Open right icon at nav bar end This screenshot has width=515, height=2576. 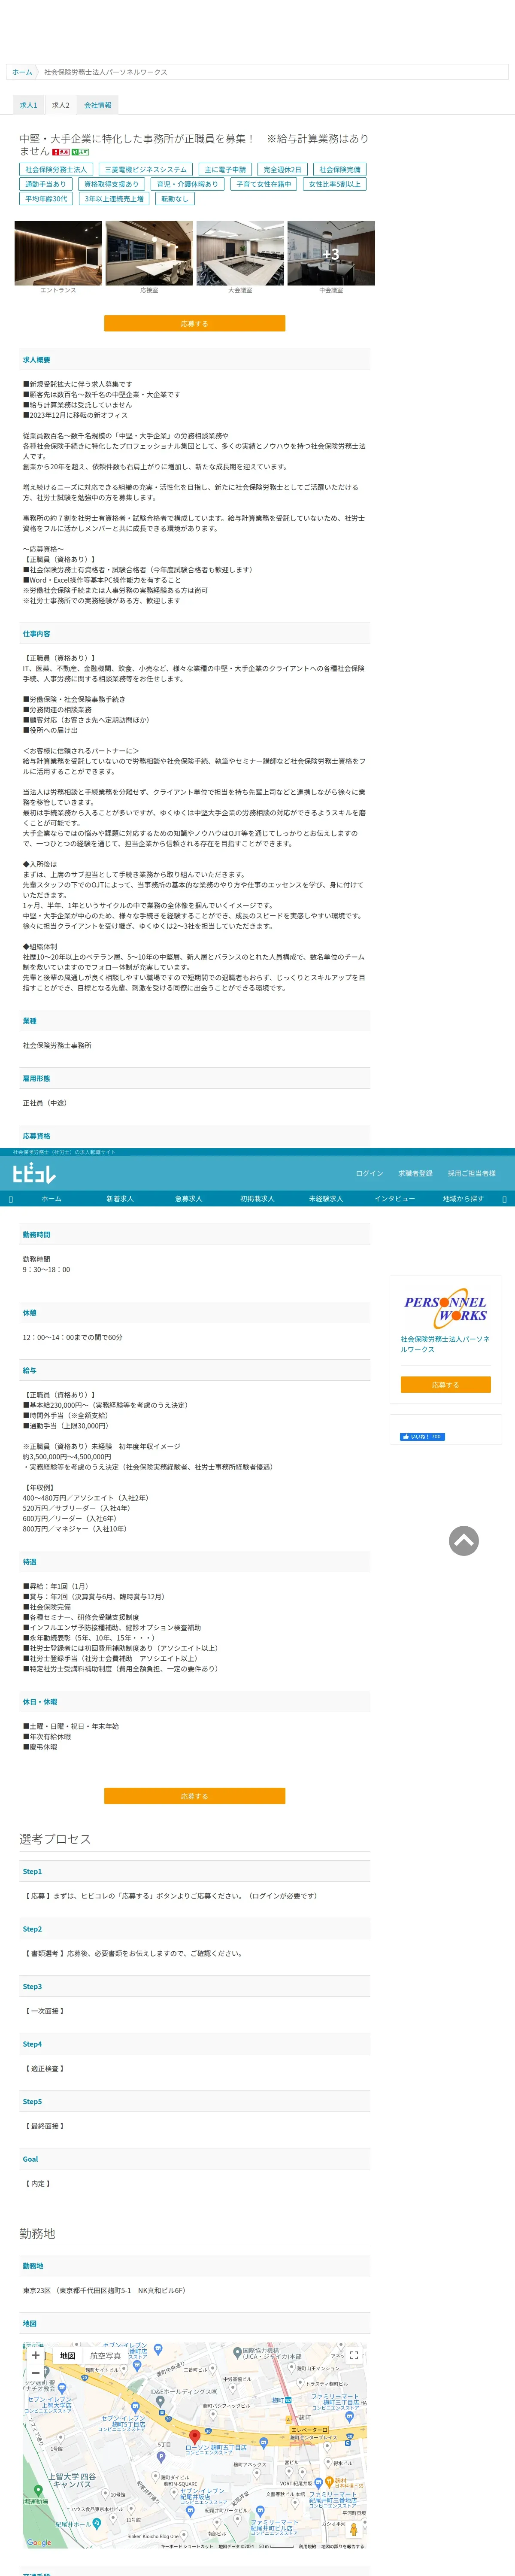point(504,1199)
